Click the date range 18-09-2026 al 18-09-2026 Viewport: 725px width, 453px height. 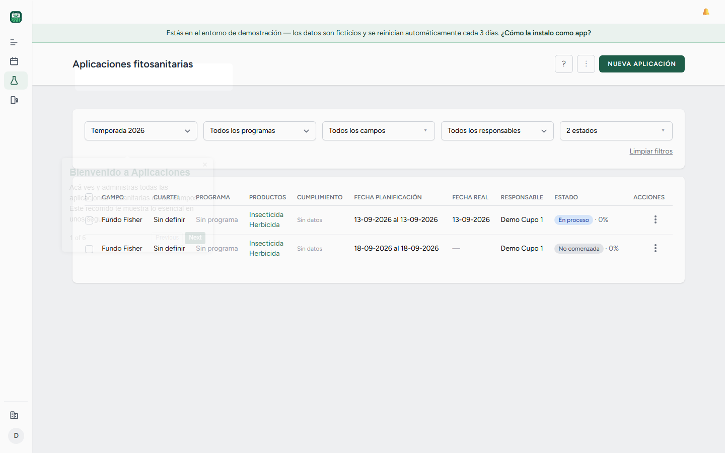(396, 248)
